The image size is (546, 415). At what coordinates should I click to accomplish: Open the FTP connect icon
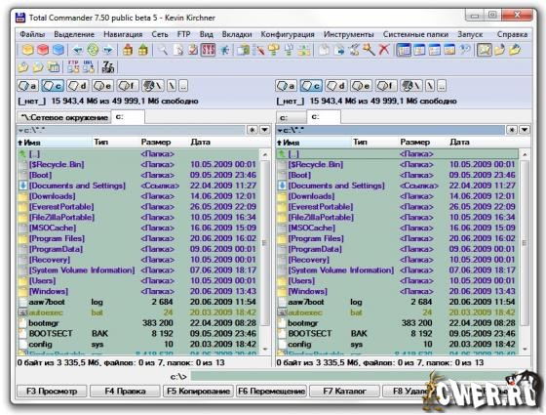[73, 67]
